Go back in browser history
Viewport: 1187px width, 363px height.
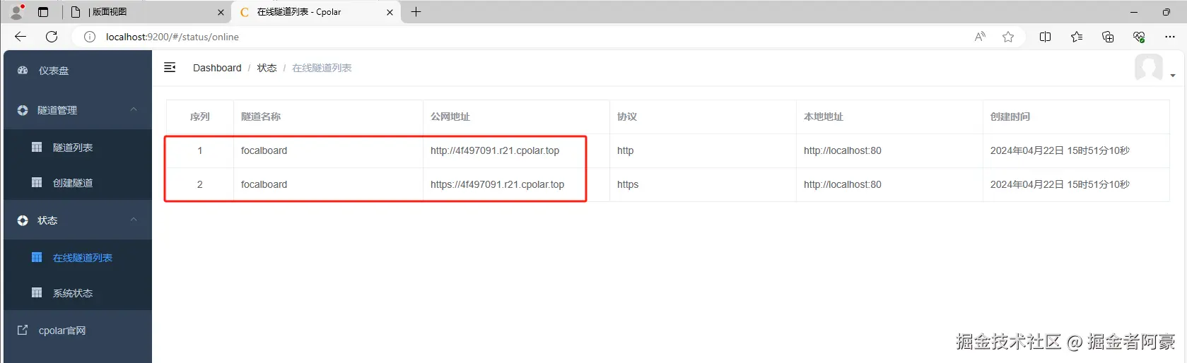tap(21, 37)
